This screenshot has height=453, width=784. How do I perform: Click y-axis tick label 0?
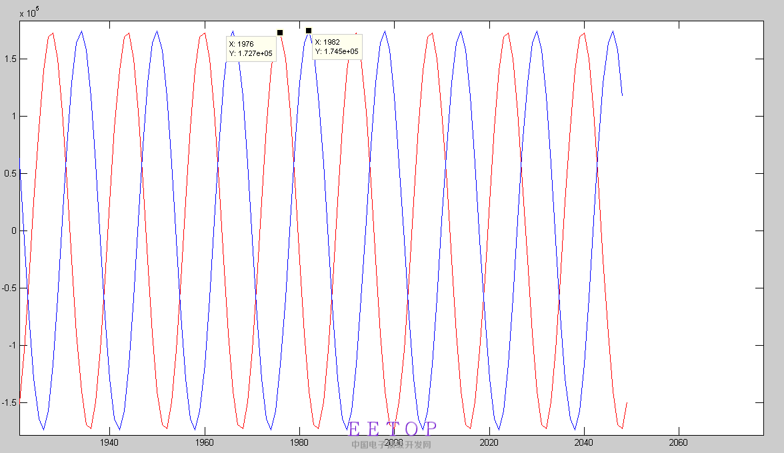(14, 230)
